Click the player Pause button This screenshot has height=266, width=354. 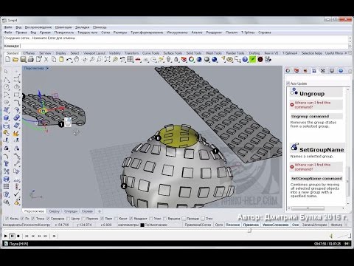click(12, 236)
